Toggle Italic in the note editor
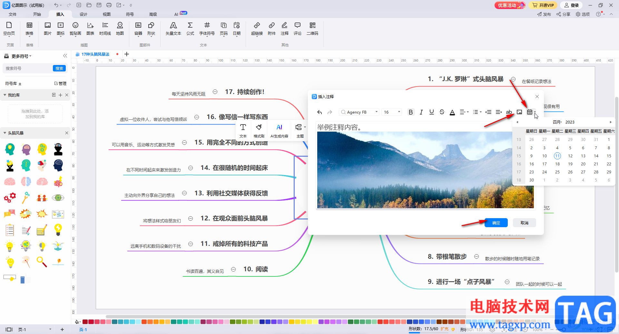Image resolution: width=619 pixels, height=334 pixels. click(x=421, y=112)
